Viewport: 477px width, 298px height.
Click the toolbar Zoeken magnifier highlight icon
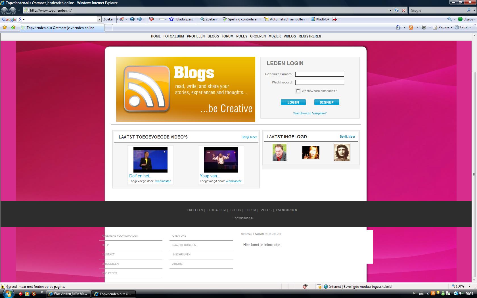tap(202, 19)
